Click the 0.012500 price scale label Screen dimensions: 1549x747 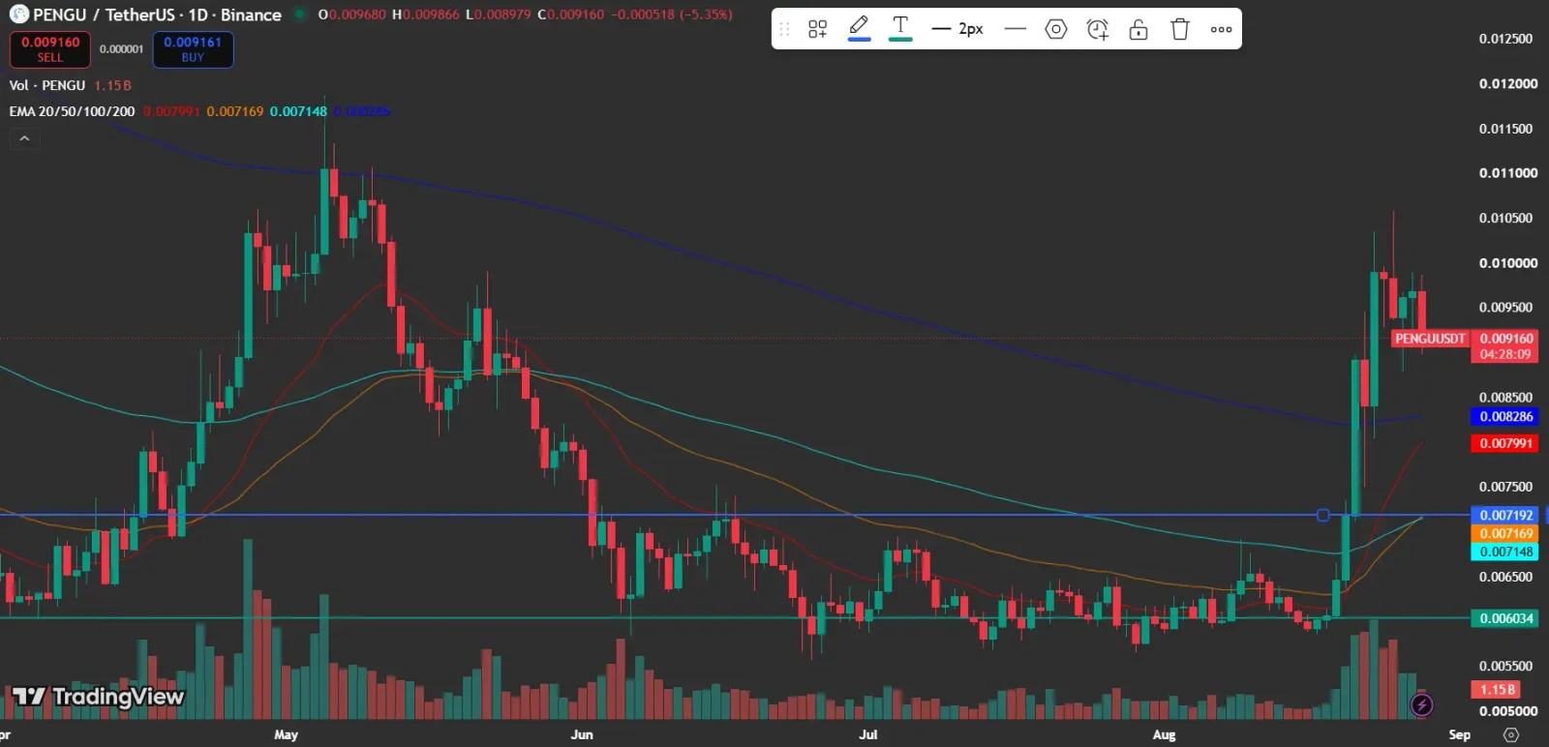[x=1506, y=39]
